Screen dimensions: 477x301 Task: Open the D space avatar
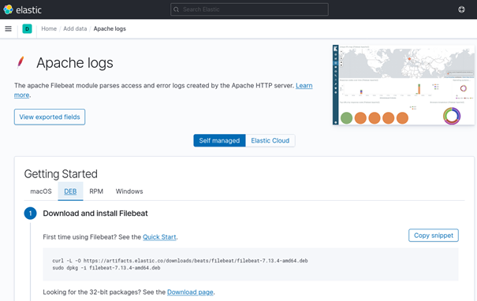pyautogui.click(x=27, y=29)
